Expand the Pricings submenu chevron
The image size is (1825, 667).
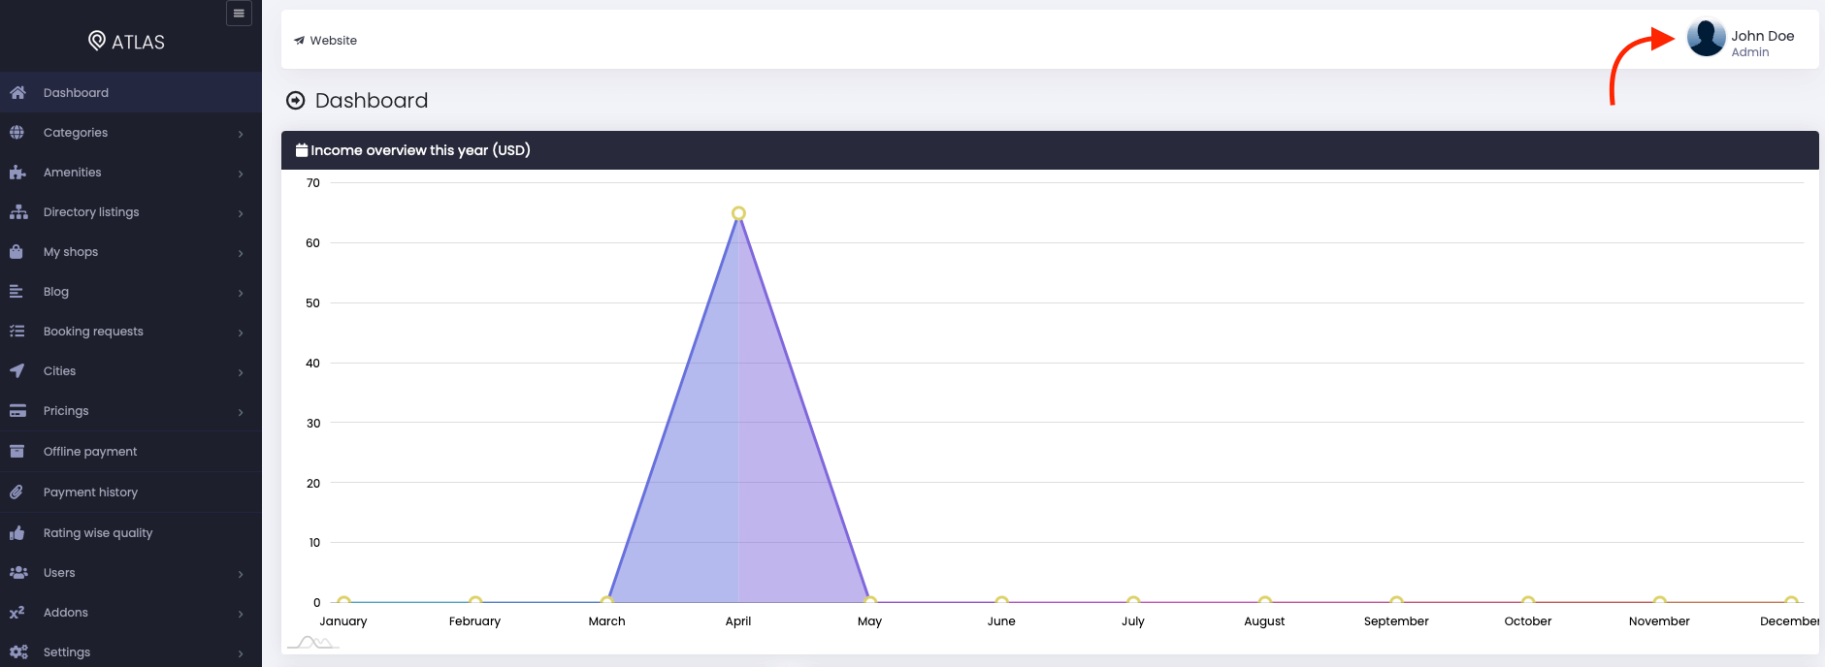(x=241, y=412)
